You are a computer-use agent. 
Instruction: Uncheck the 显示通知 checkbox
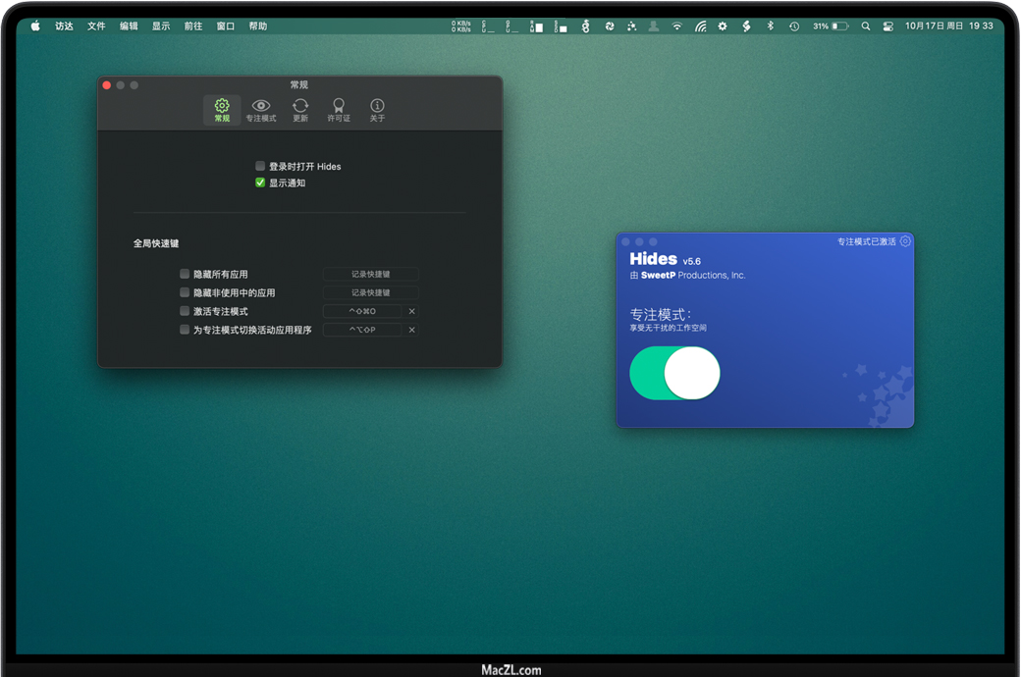click(x=260, y=183)
